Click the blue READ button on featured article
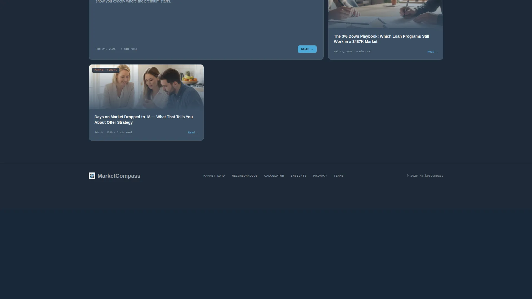 pyautogui.click(x=307, y=49)
